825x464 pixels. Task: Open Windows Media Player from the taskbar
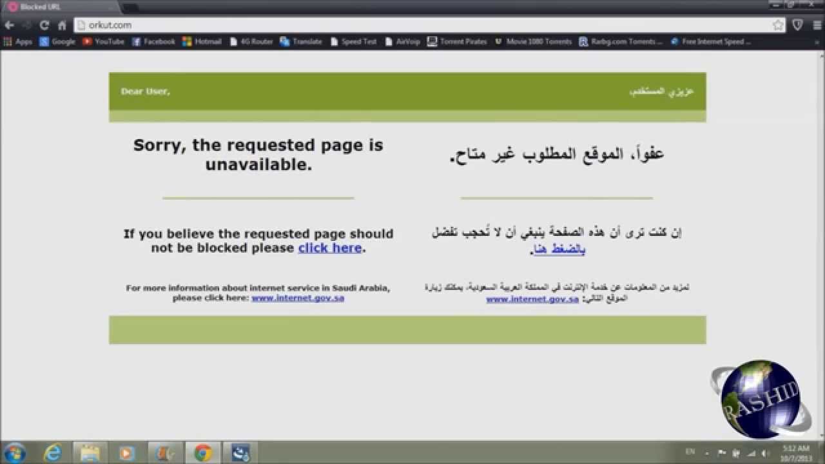point(126,453)
